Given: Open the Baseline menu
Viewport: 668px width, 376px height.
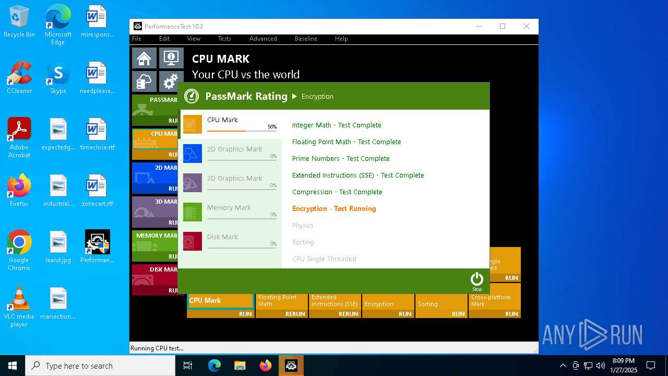Looking at the screenshot, I should point(306,39).
